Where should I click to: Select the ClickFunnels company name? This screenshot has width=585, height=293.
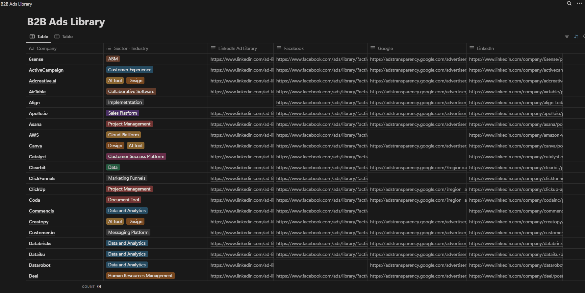42,178
